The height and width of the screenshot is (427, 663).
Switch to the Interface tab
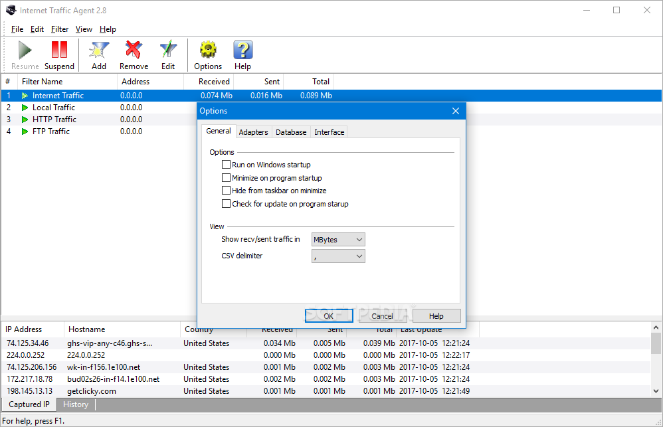click(x=329, y=132)
